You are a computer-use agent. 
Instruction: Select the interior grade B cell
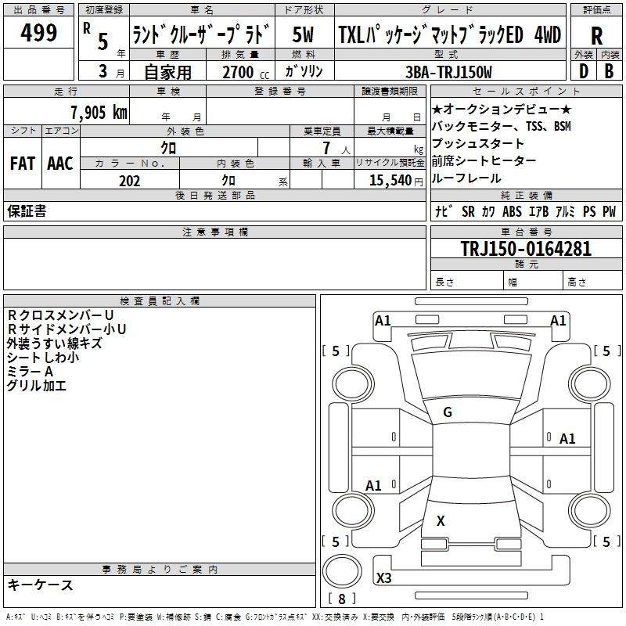coord(609,70)
